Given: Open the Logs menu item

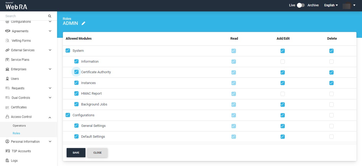Looking at the screenshot, I should click(14, 160).
